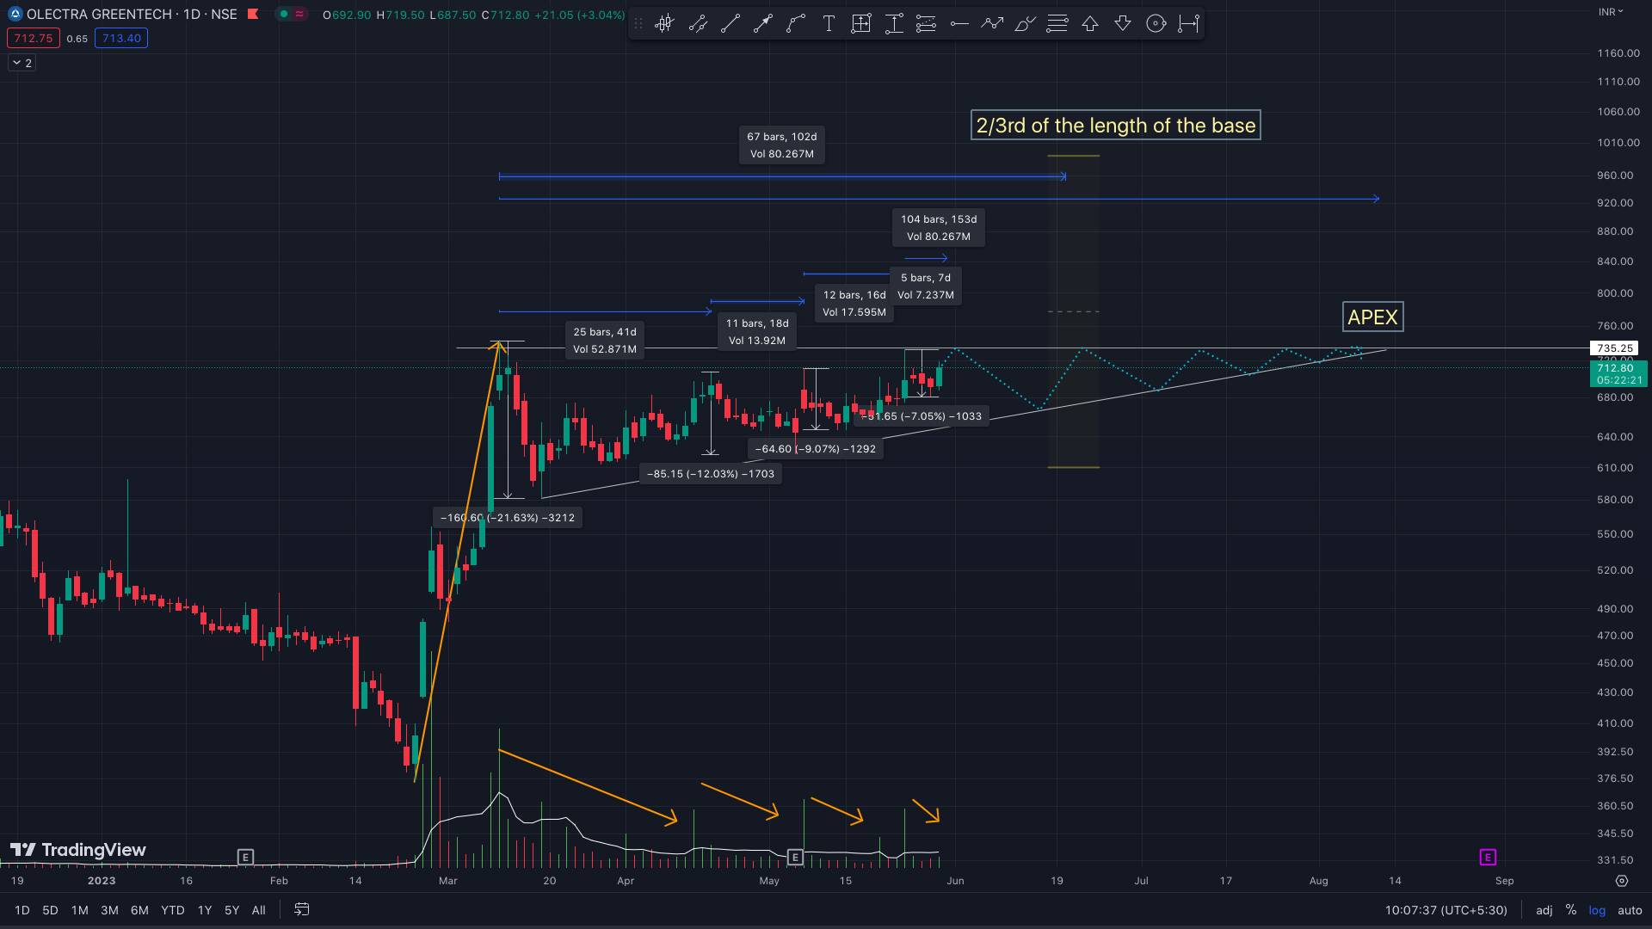Switch to YTD date range
Screen dimensions: 1652x929
(x=172, y=910)
